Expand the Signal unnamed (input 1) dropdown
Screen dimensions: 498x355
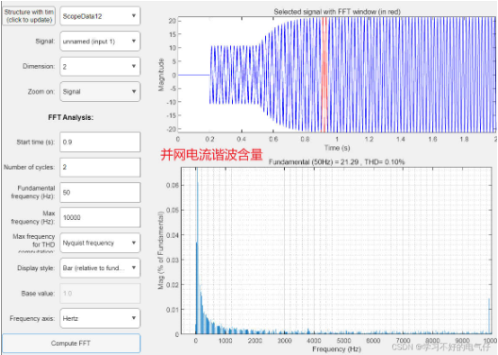point(100,42)
